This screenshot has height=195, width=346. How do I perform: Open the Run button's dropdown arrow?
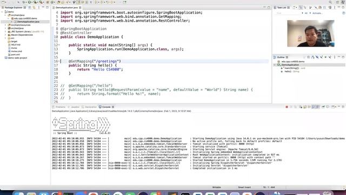(31, 2)
